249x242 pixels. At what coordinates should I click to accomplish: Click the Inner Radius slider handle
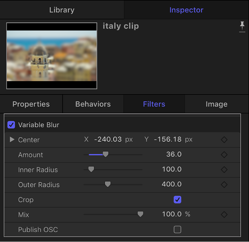91,169
